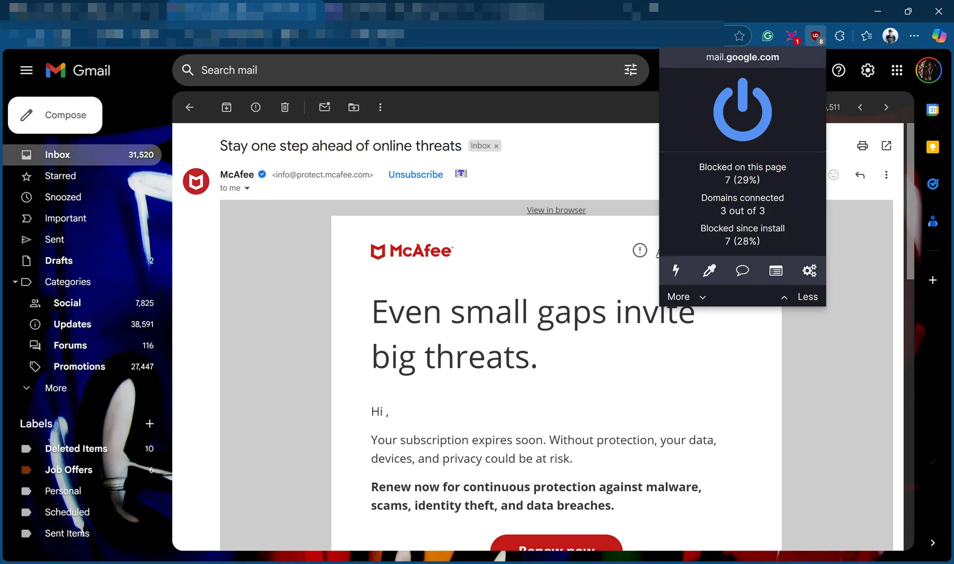The height and width of the screenshot is (564, 954).
Task: Report the McAfee email as spam
Action: coord(255,107)
